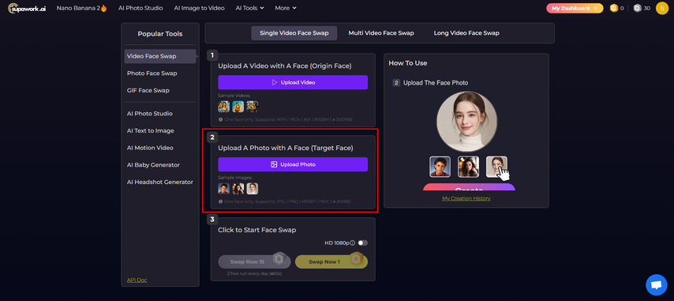Open AI Text to Image tool

coord(151,130)
